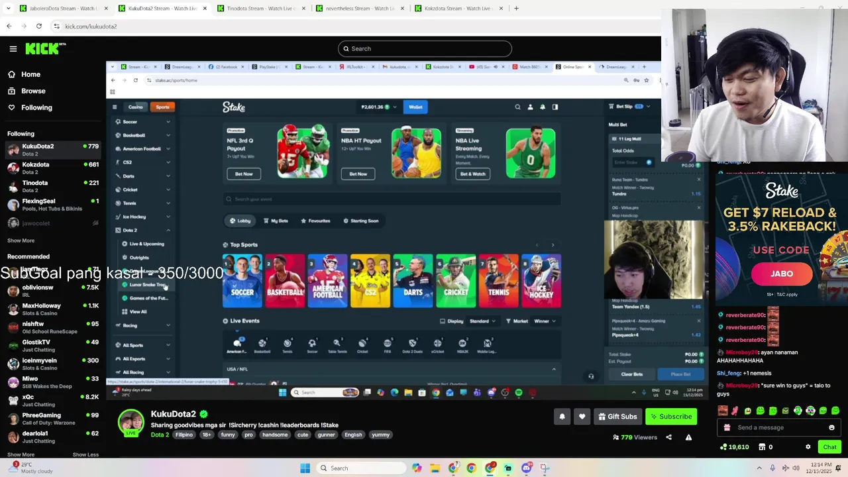Click the JABO code Stake ad banner

point(782,238)
